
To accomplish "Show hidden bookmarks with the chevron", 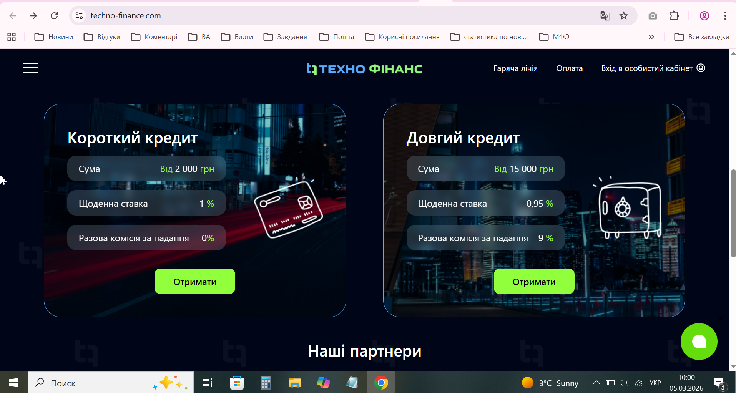I will pos(651,37).
